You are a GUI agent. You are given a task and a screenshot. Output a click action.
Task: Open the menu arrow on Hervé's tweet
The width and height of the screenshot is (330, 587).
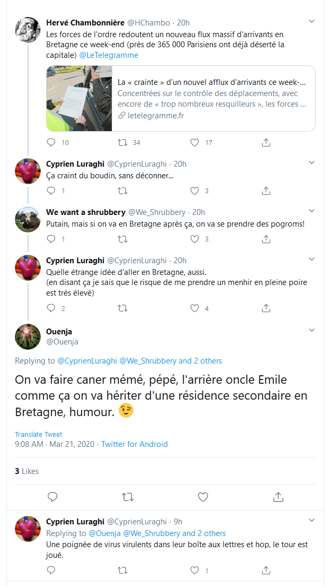point(312,21)
